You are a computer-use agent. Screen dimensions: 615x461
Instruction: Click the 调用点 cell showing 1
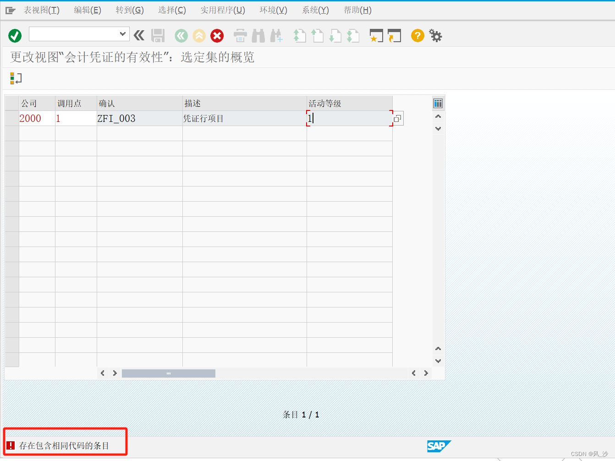76,118
